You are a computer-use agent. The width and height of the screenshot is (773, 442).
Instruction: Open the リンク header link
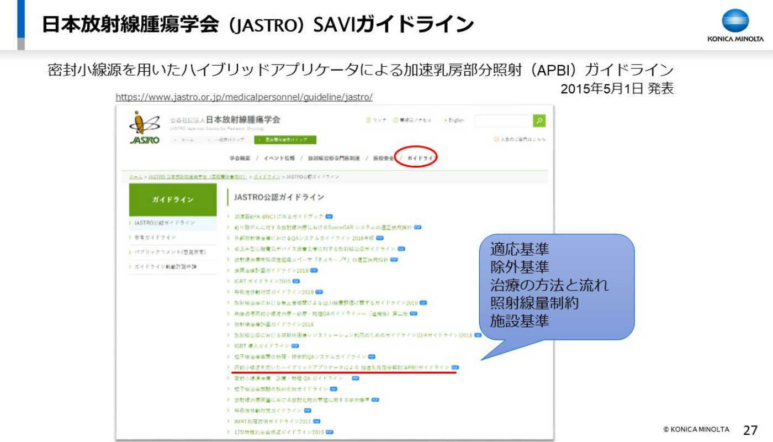coord(375,120)
